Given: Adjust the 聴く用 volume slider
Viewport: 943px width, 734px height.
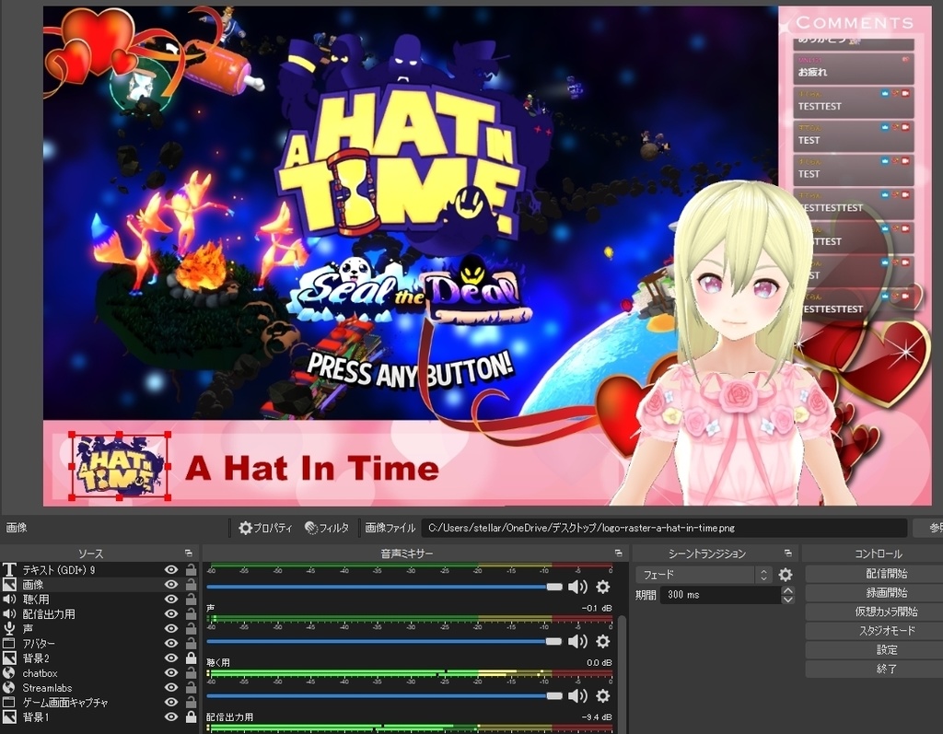Looking at the screenshot, I should coord(384,695).
